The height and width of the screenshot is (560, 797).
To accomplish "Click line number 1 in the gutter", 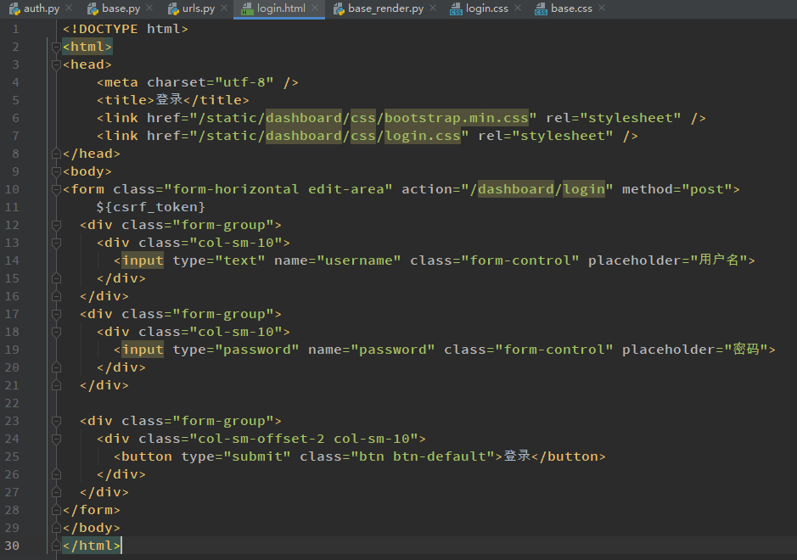I will (x=16, y=29).
